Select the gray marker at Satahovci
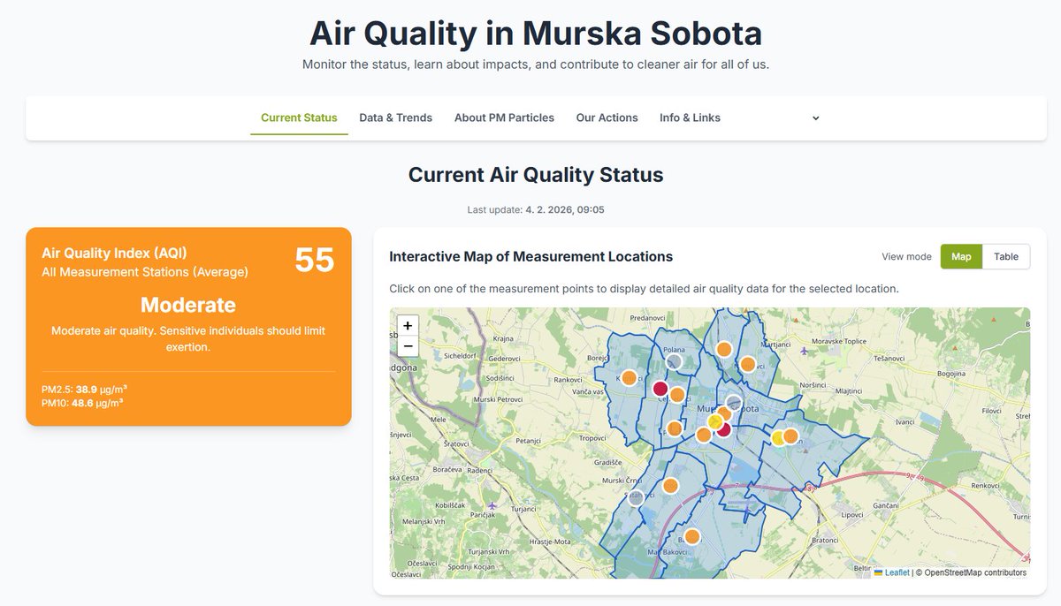Screen dimensions: 1061x606 coord(636,498)
